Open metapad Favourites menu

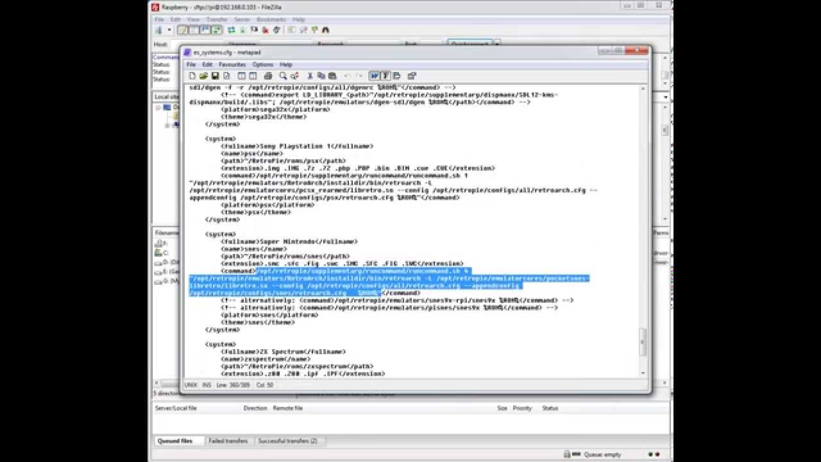pyautogui.click(x=232, y=65)
